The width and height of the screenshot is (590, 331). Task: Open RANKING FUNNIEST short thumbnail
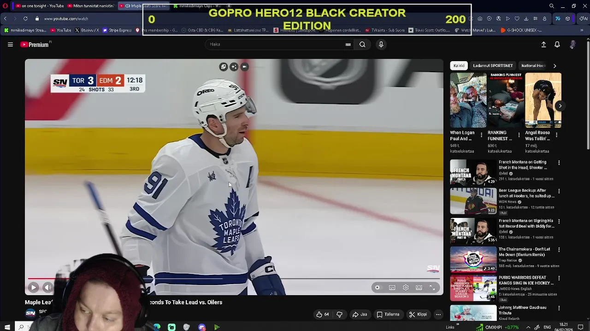click(x=506, y=100)
